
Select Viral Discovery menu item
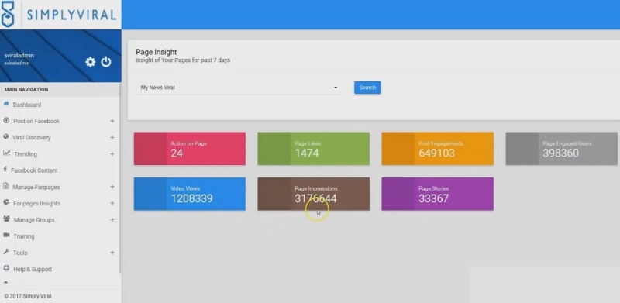tap(32, 138)
